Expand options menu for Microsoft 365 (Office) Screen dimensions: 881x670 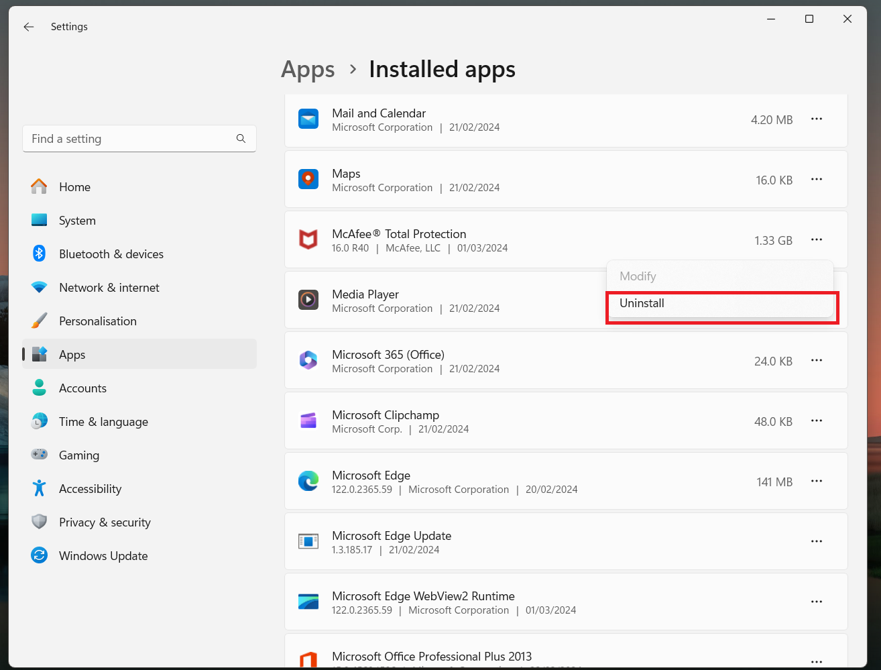tap(816, 360)
